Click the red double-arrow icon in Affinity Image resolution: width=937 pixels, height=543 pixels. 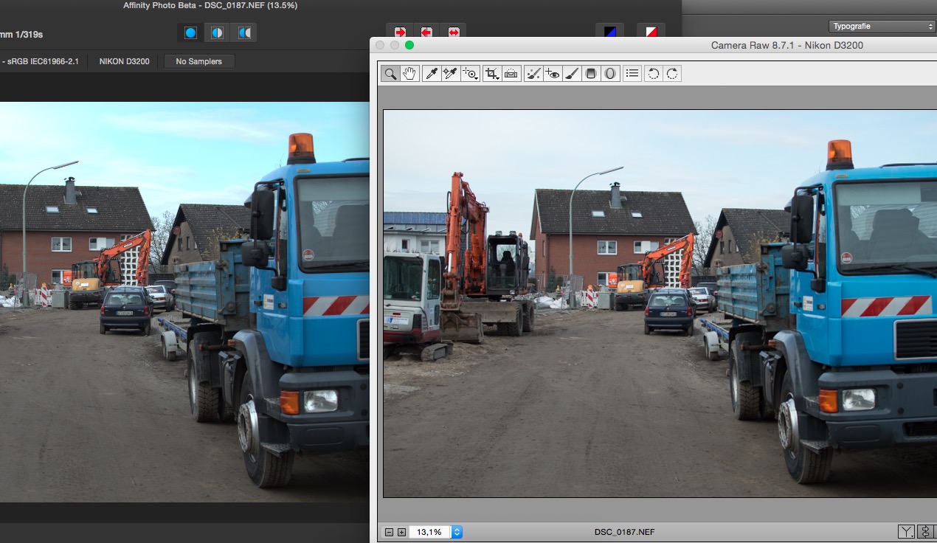tap(453, 32)
